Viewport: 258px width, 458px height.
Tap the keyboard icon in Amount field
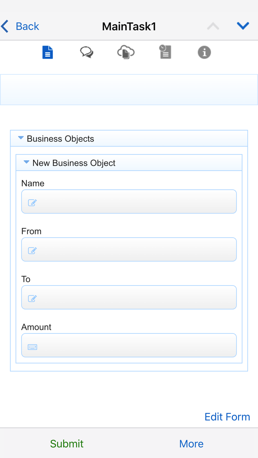pos(33,347)
